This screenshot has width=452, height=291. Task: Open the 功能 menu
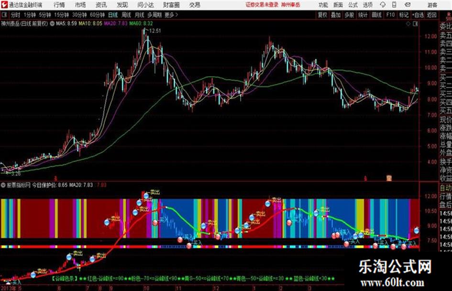(x=323, y=5)
